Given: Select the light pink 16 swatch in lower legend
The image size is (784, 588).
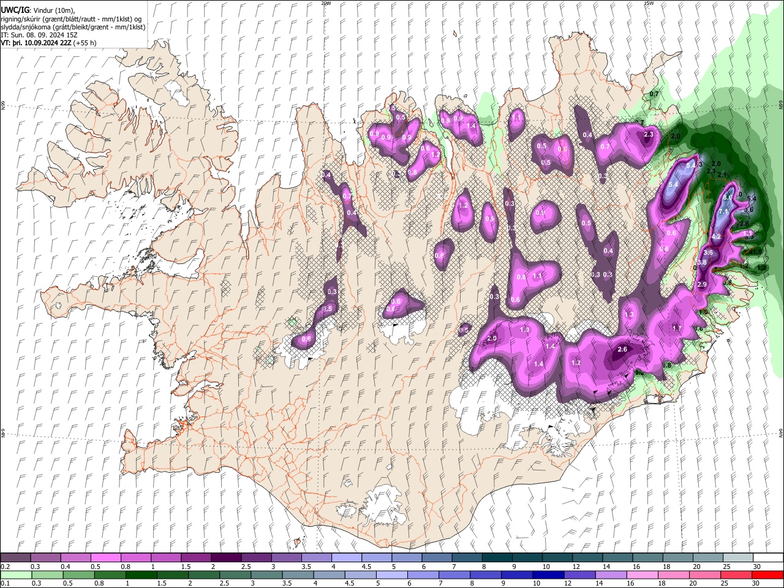Looking at the screenshot, I should [642, 575].
